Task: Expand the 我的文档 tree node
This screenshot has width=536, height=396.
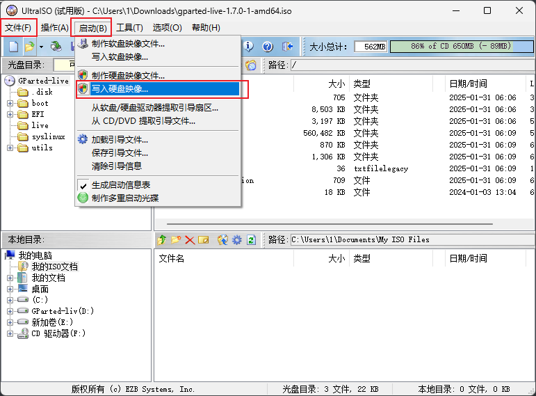Action: pyautogui.click(x=10, y=278)
